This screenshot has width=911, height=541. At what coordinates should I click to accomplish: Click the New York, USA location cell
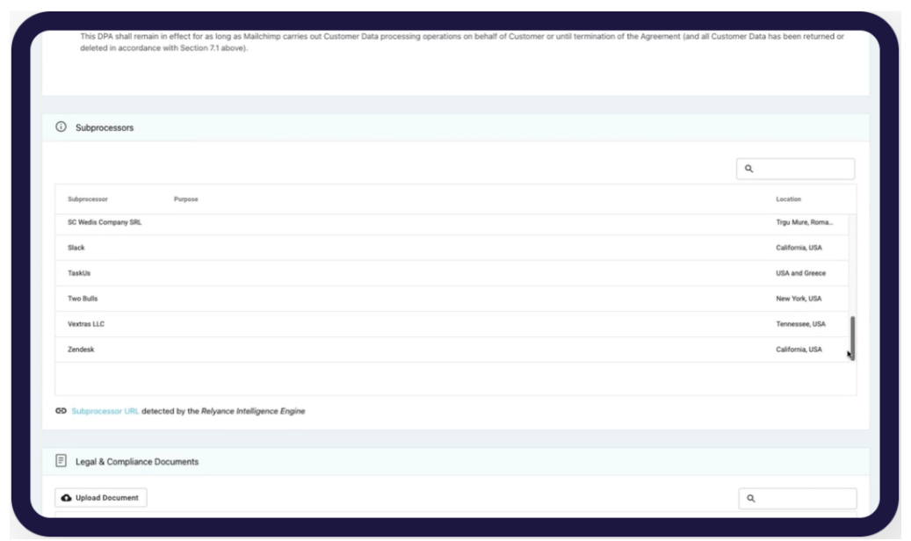tap(799, 299)
